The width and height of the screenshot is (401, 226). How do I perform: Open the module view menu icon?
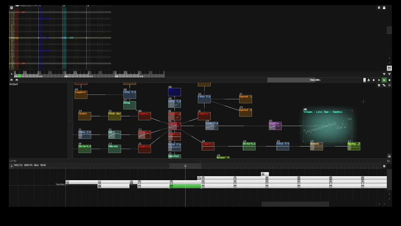point(379,85)
